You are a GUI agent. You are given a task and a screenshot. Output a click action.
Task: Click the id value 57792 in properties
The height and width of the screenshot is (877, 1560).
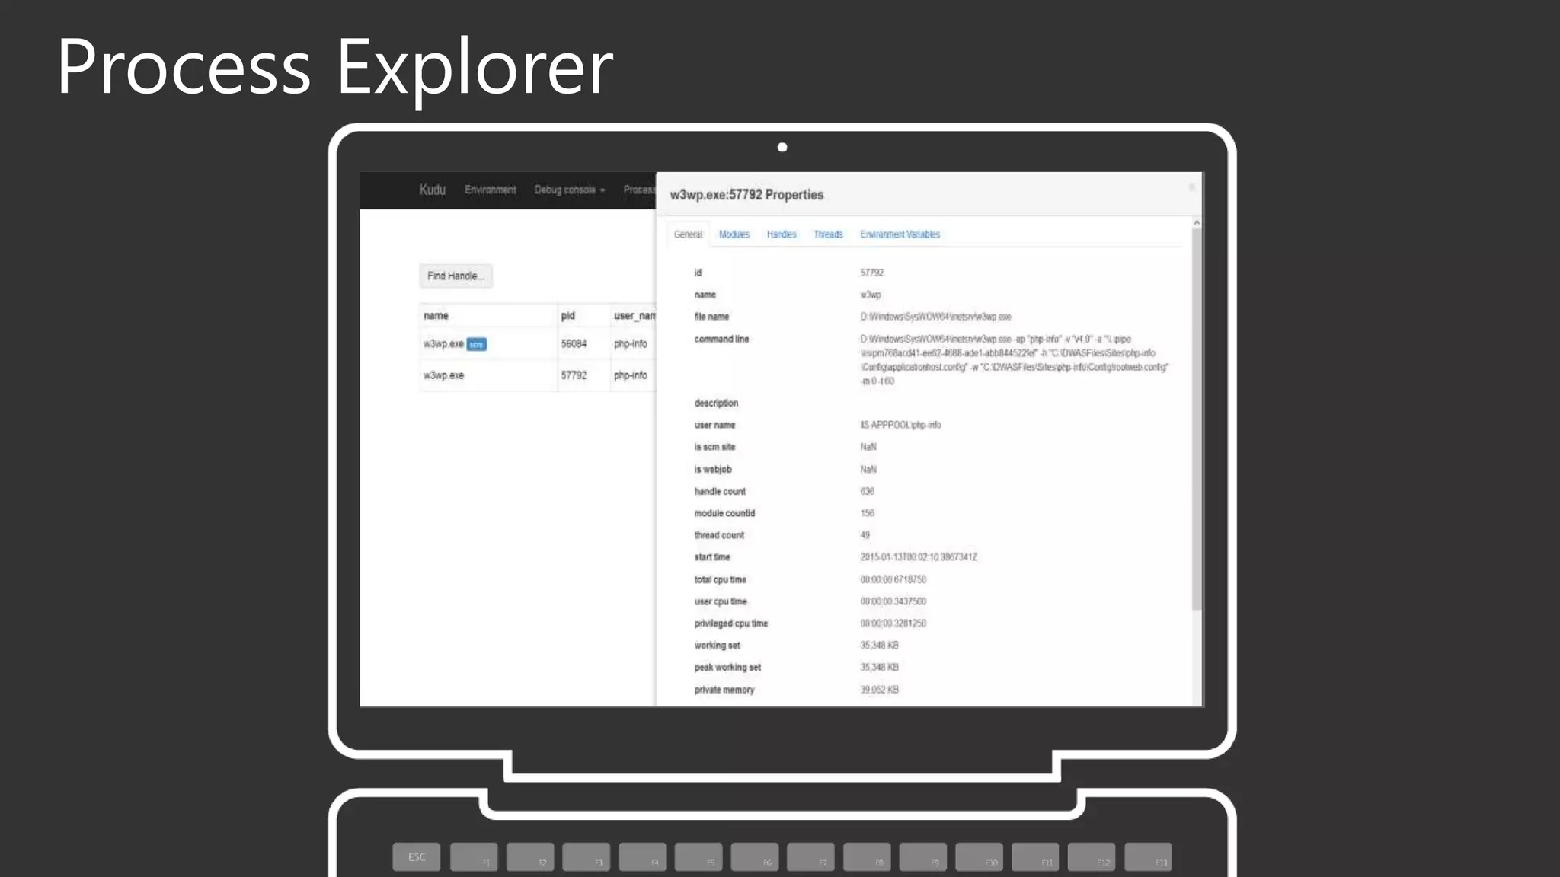pos(871,273)
